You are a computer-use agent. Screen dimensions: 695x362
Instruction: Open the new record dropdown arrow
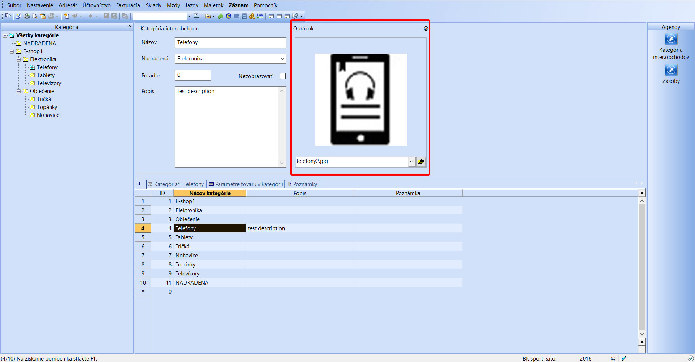point(81,16)
